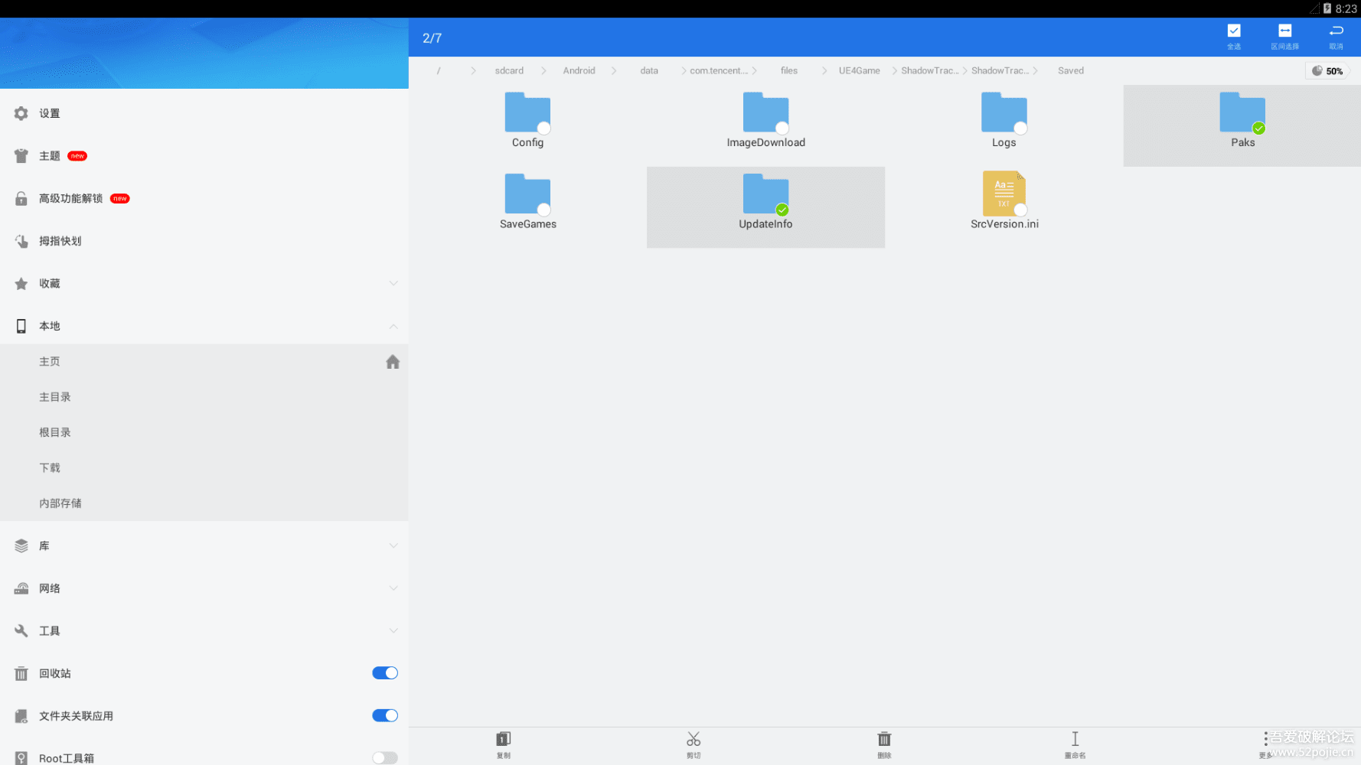Screen dimensions: 1361x765
Task: Navigate to Saved in breadcrumb
Action: [1070, 70]
